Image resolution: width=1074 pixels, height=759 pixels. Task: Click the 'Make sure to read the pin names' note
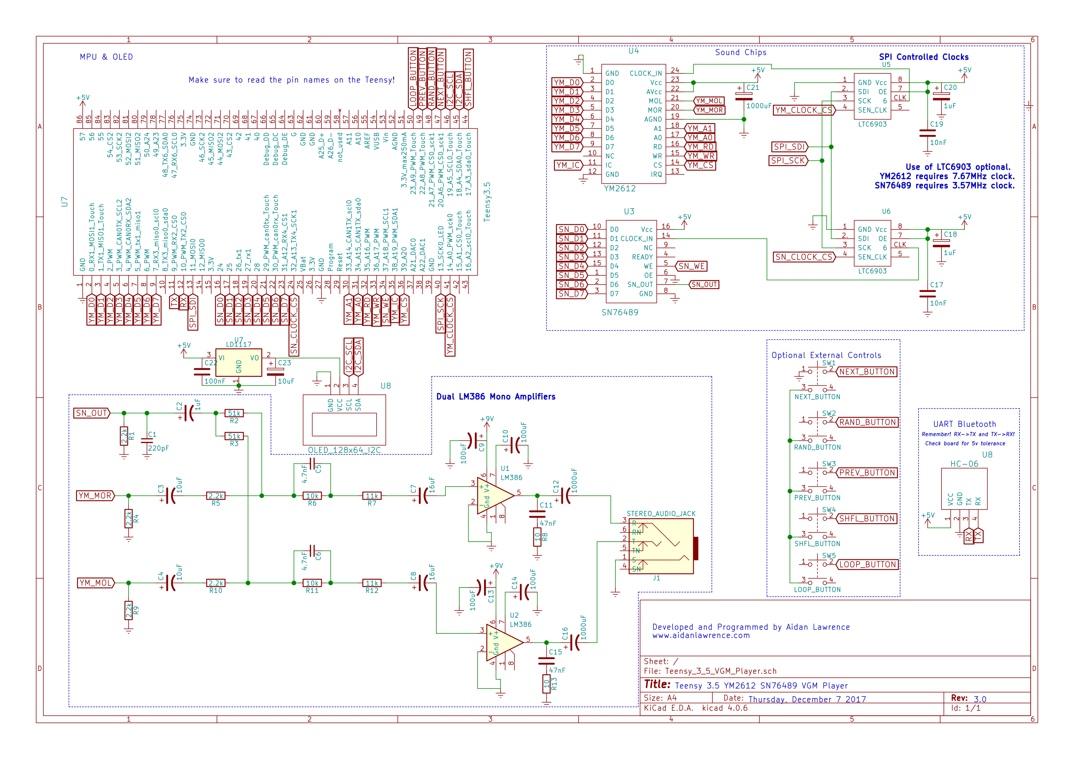click(x=292, y=80)
